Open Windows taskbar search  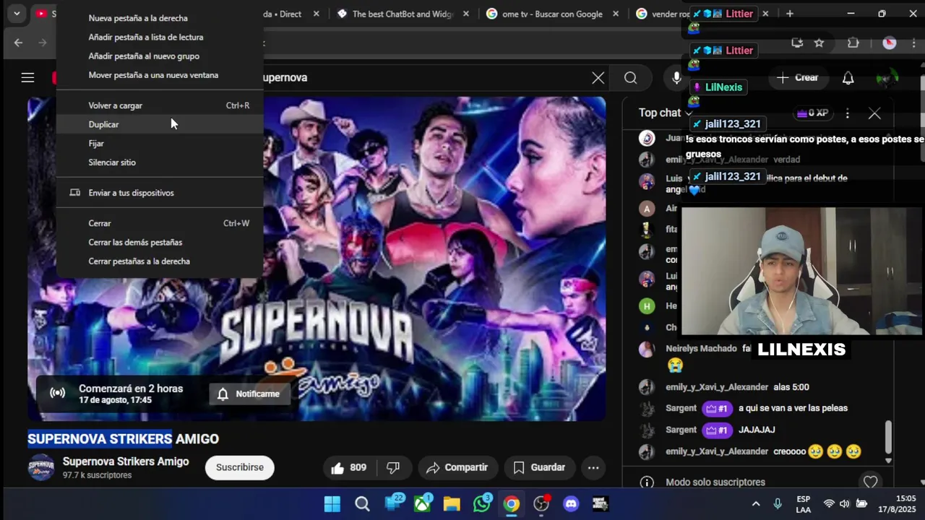click(x=362, y=504)
